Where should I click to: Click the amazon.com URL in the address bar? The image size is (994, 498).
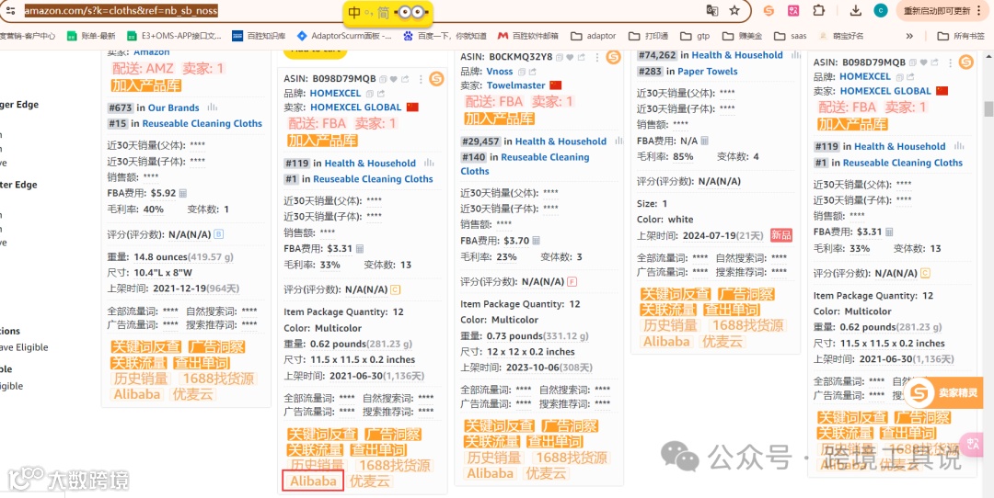pos(121,10)
